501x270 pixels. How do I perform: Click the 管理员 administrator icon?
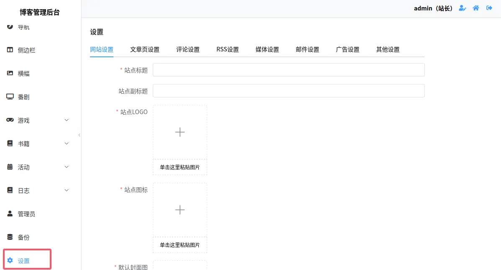click(10, 214)
